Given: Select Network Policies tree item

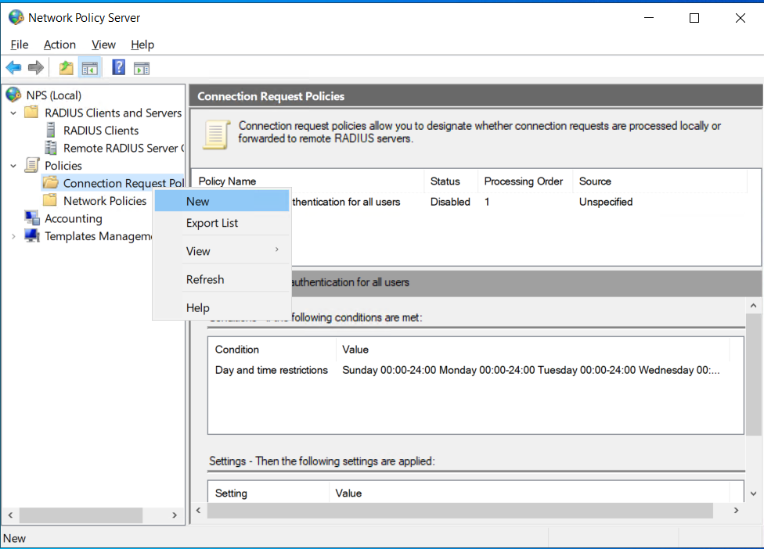Looking at the screenshot, I should tap(105, 200).
